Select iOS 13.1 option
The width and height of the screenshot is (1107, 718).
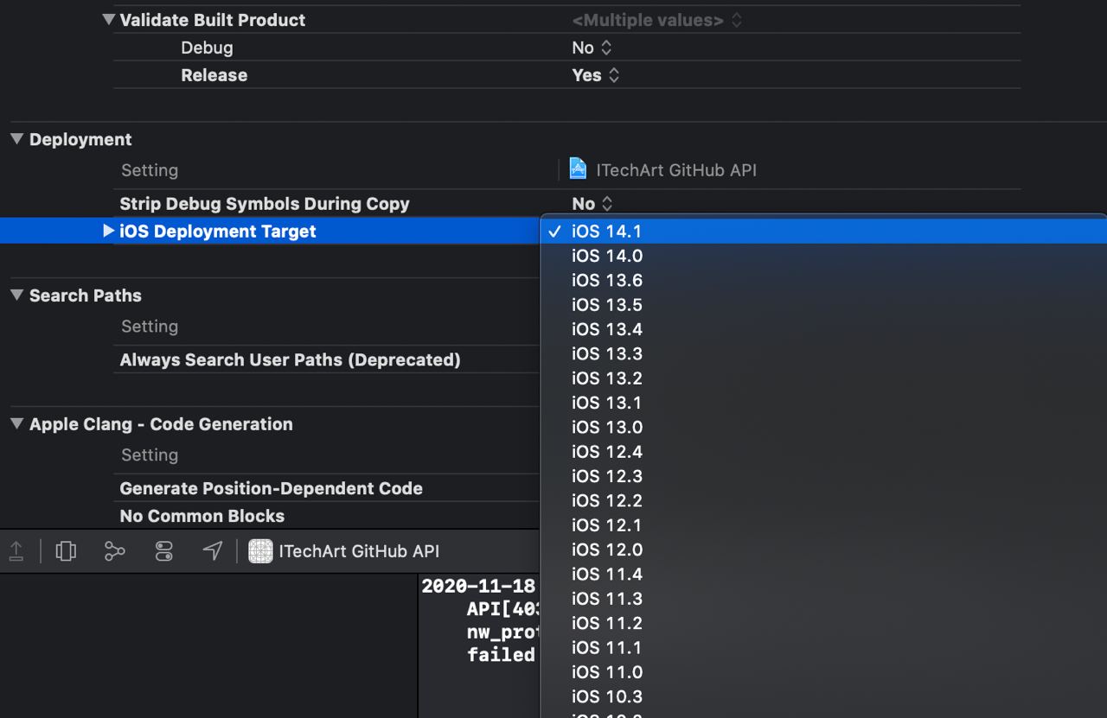[823, 403]
